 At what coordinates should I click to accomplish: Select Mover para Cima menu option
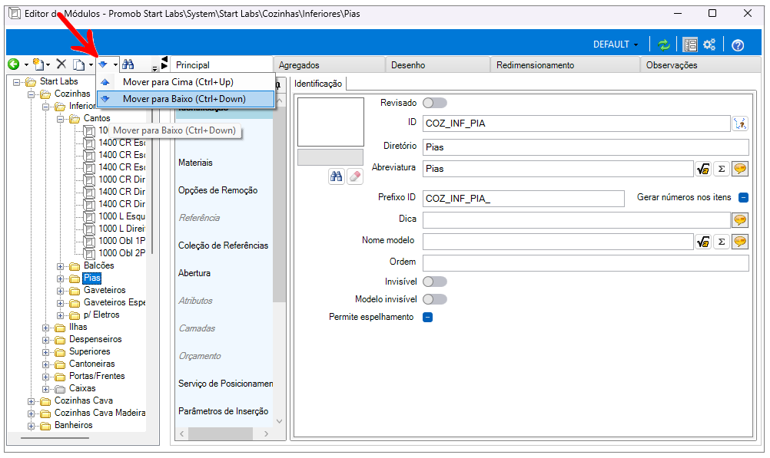pyautogui.click(x=178, y=82)
